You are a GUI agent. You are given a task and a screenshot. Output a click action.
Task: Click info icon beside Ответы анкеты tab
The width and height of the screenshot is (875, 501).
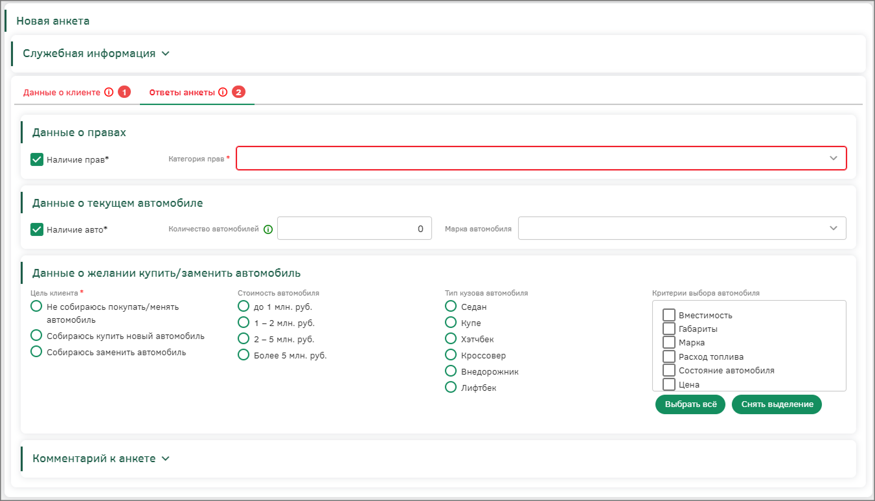pyautogui.click(x=223, y=93)
